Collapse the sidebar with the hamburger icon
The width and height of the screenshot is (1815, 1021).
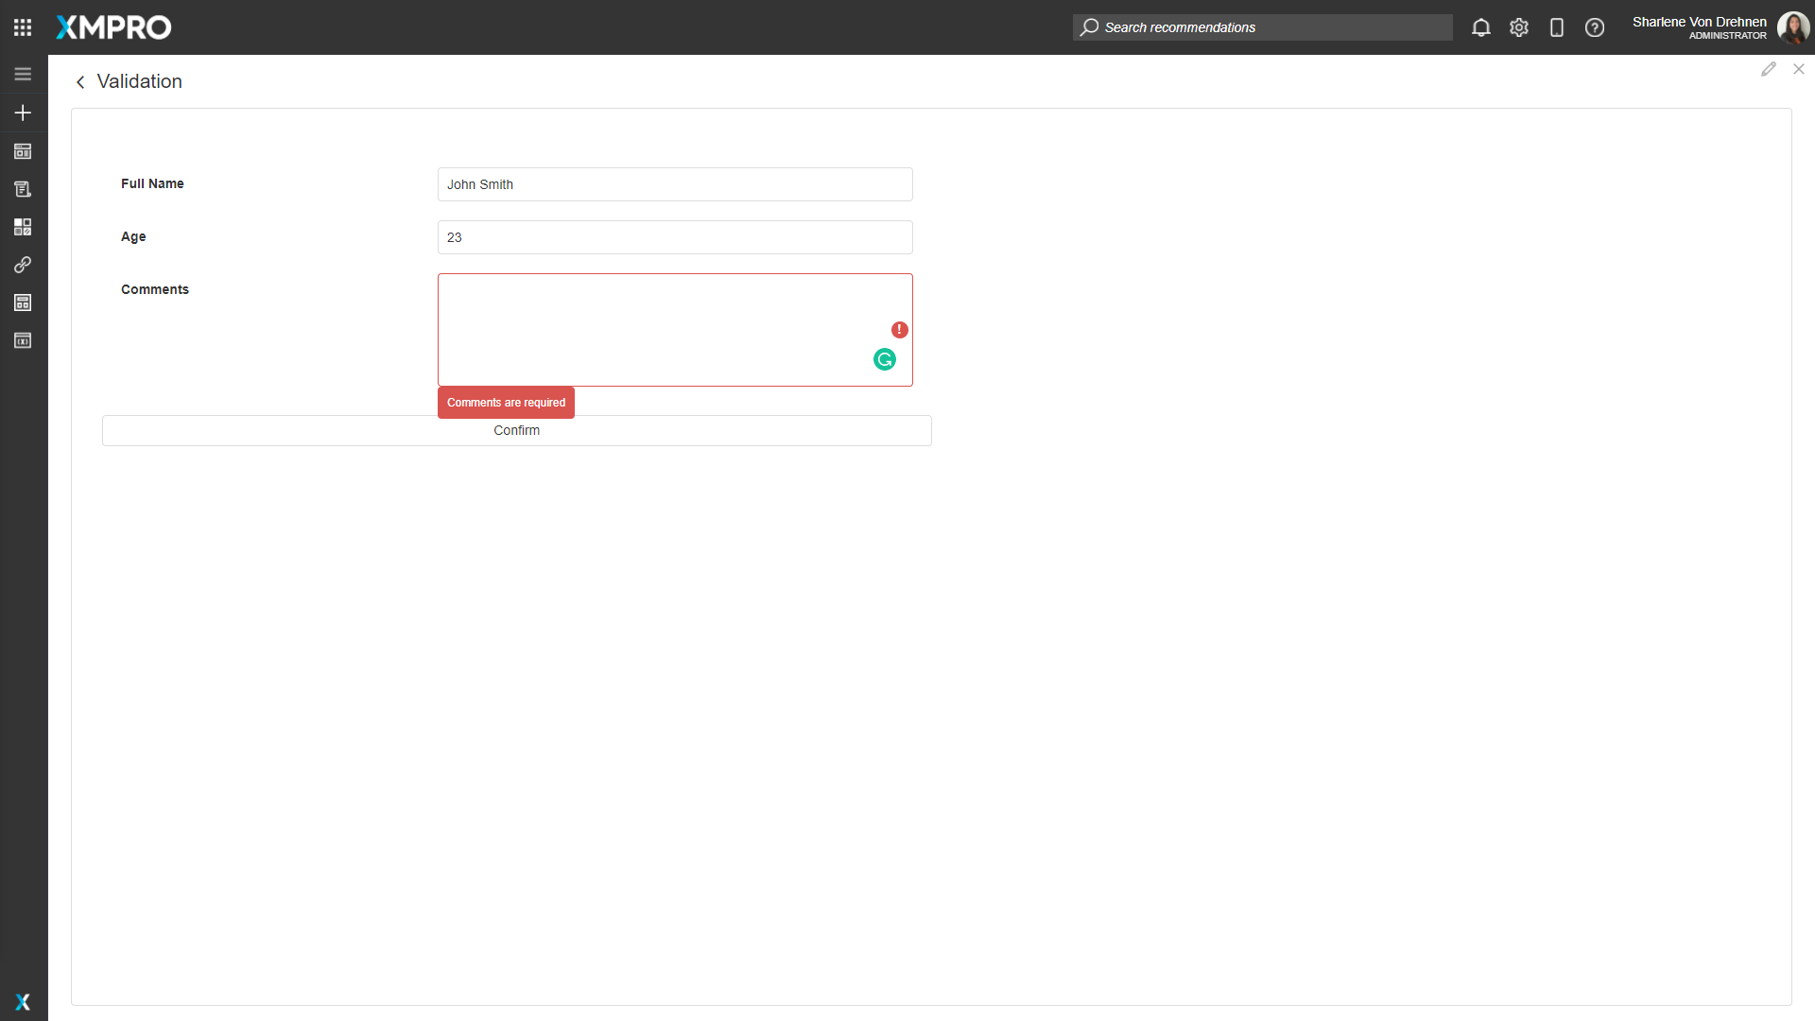(23, 73)
